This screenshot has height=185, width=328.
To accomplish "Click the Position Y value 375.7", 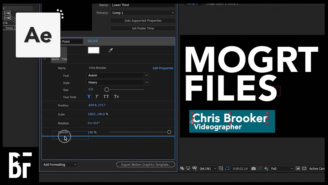I will point(102,105).
